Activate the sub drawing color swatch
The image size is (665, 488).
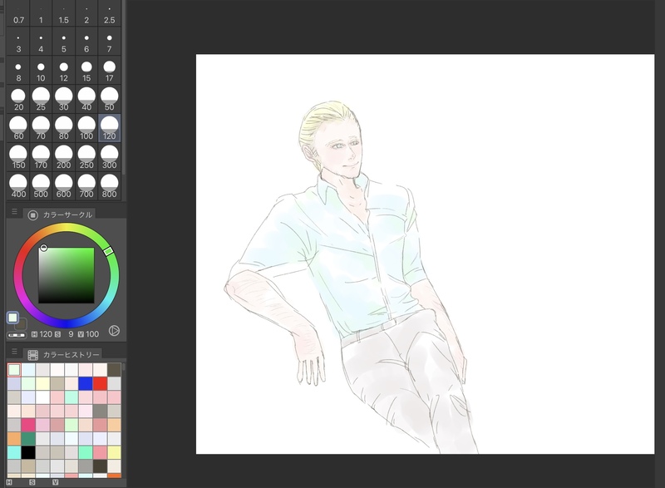click(x=22, y=325)
